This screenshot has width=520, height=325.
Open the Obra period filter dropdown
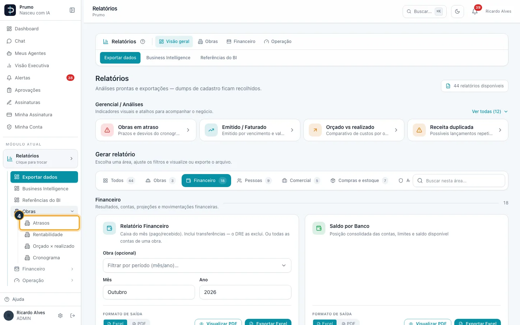click(197, 265)
